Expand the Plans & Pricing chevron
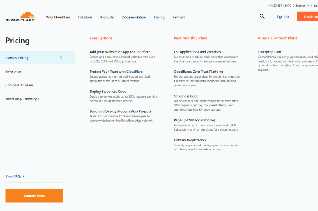318x211 pixels. pyautogui.click(x=61, y=58)
